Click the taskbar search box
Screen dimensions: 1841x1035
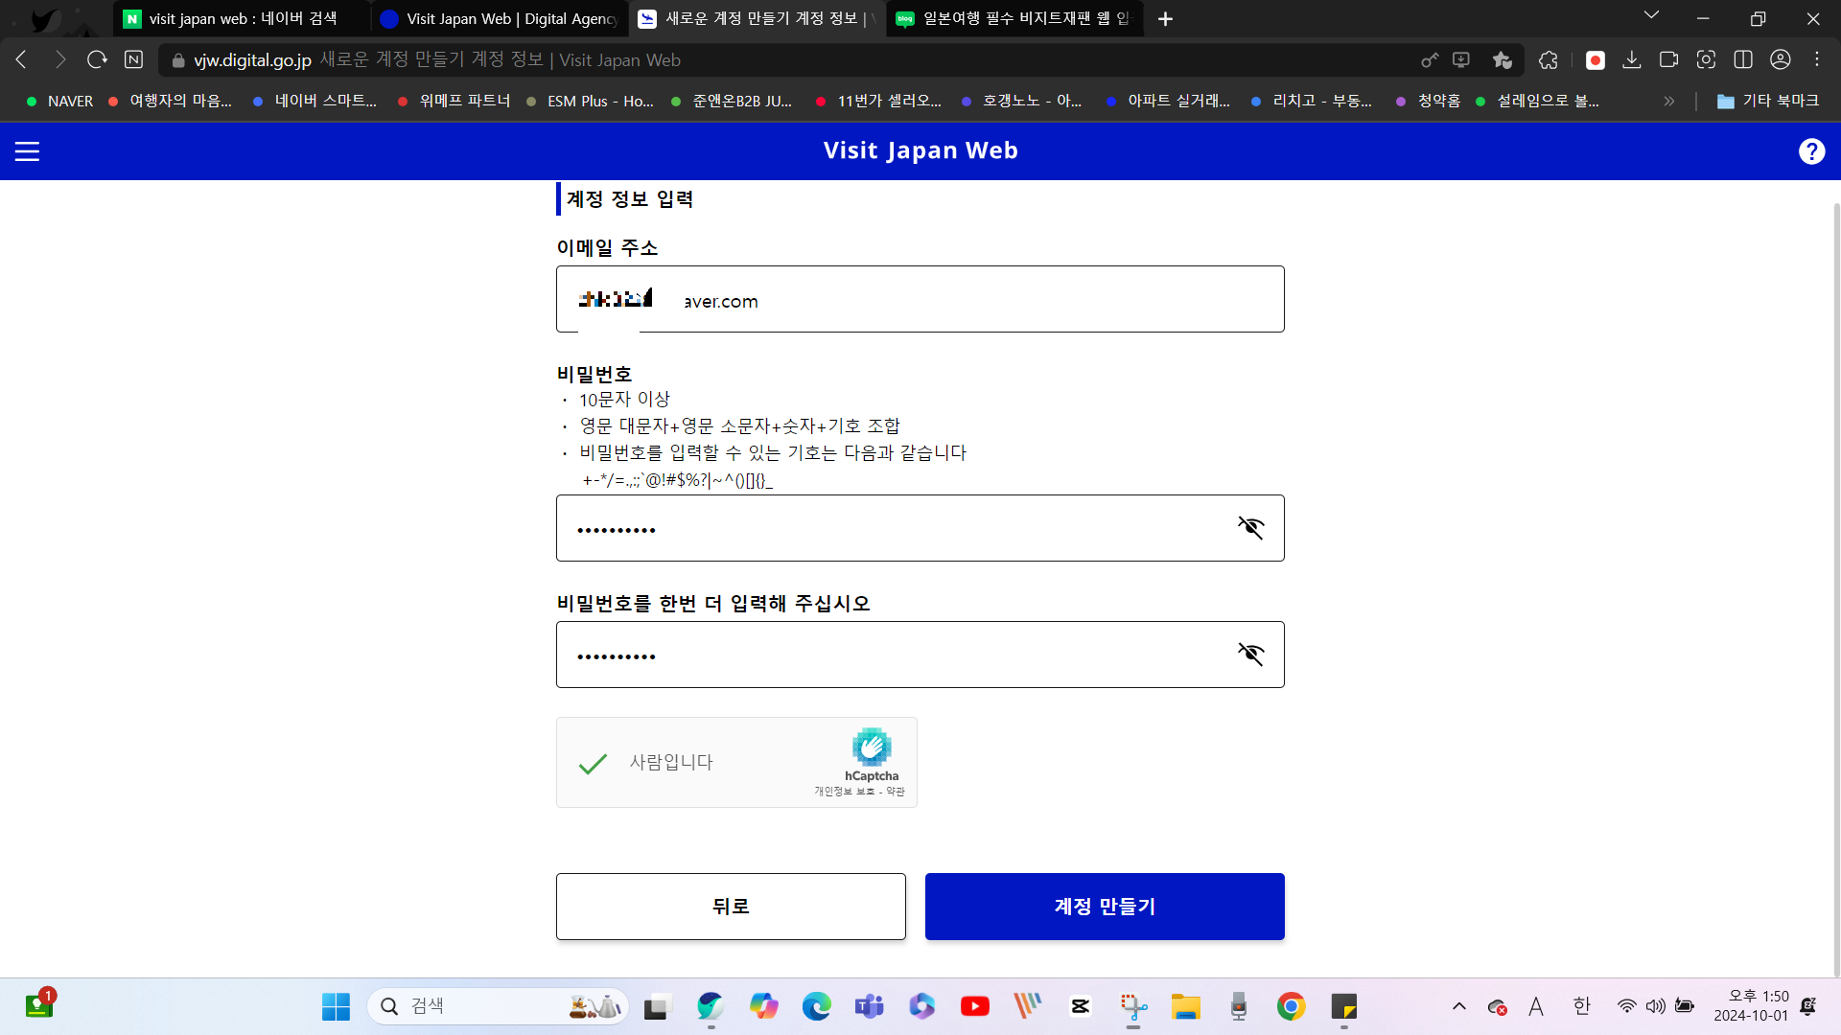[498, 1006]
